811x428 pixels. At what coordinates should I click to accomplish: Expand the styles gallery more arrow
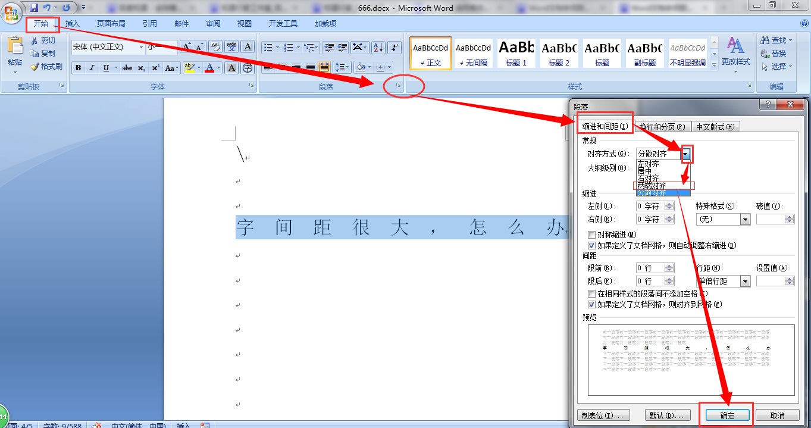[714, 66]
